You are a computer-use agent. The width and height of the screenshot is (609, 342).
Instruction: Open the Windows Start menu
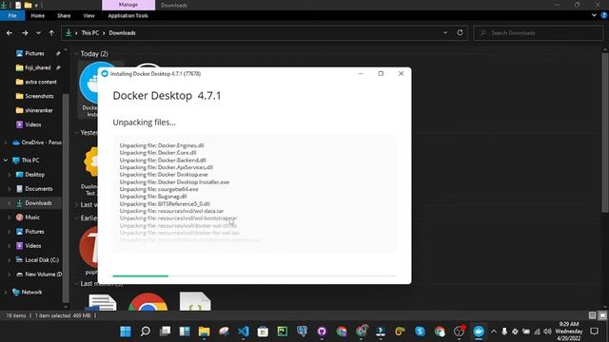point(126,332)
